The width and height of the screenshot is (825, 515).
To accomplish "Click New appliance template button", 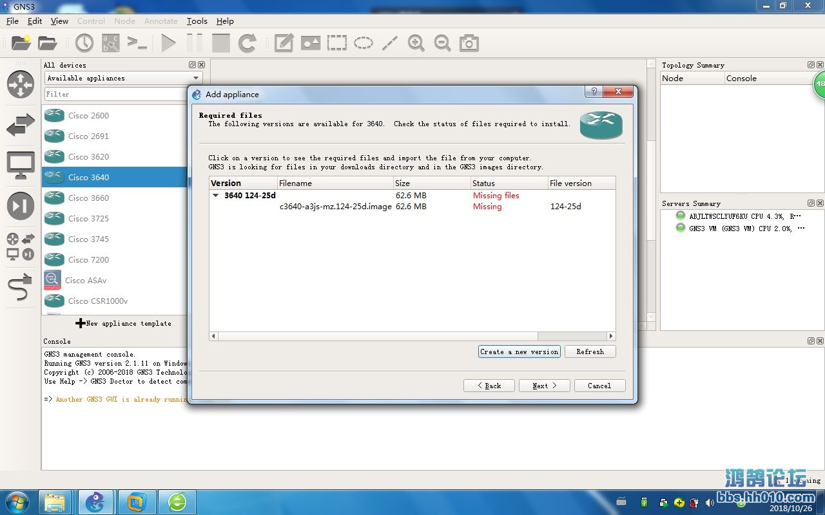I will point(123,323).
